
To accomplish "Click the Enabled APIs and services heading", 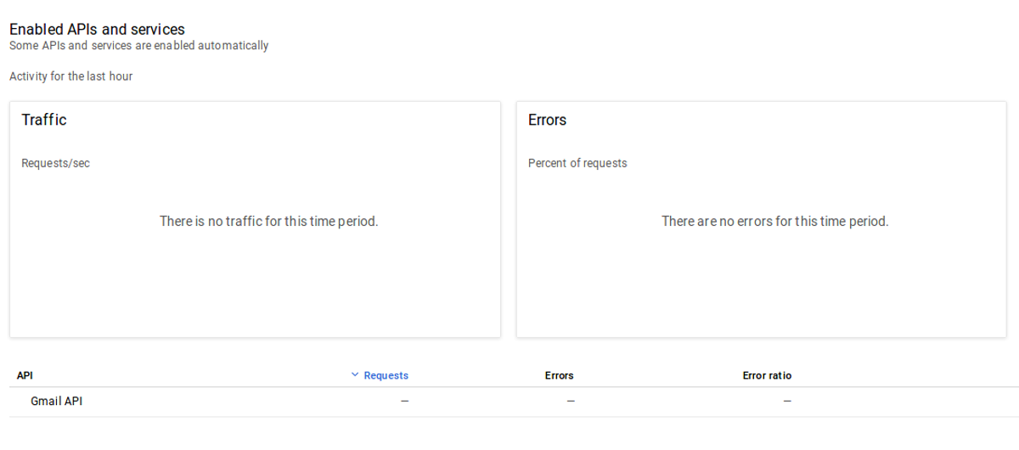I will 97,30.
